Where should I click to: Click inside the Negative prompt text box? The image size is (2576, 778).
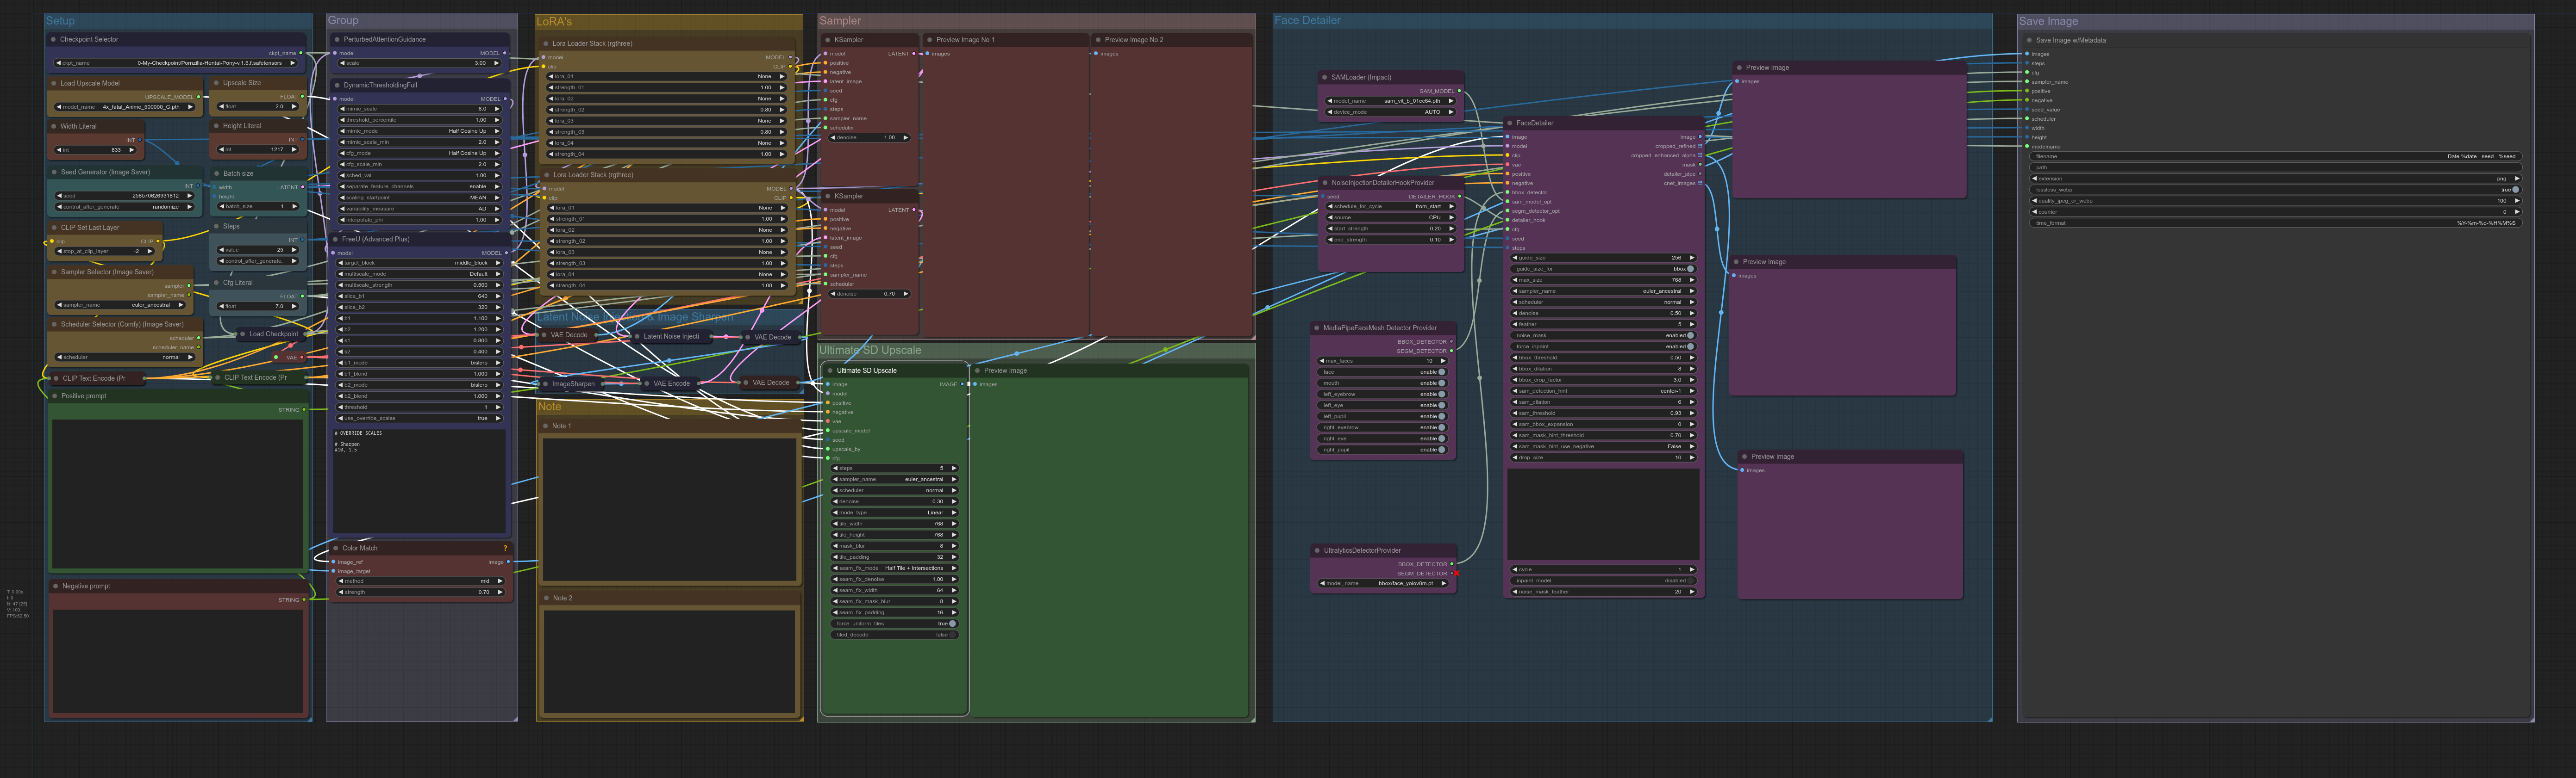pyautogui.click(x=178, y=661)
